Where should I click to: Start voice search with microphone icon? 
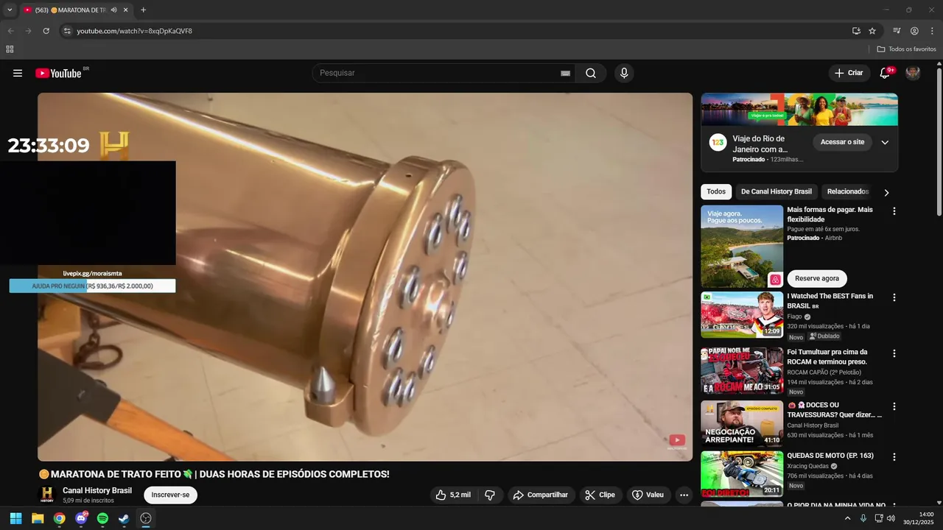point(624,73)
